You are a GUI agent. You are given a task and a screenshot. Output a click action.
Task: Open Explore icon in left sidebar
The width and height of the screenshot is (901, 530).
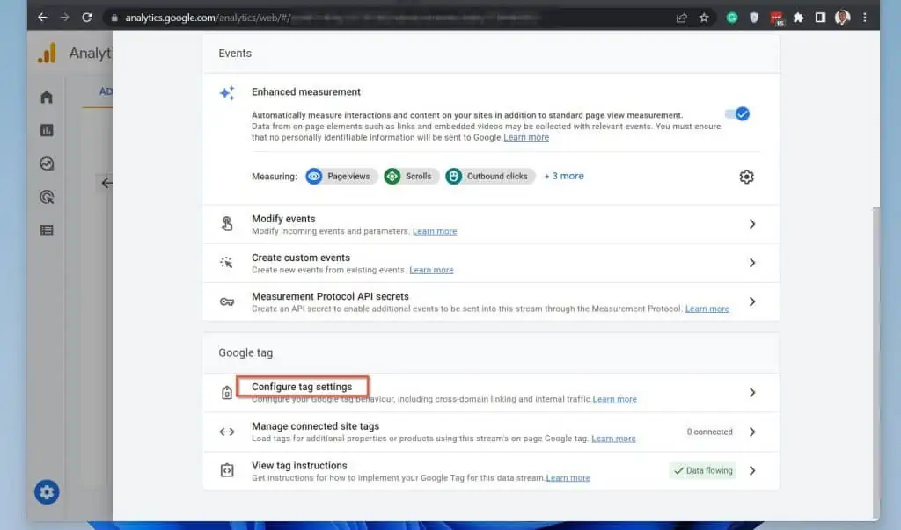47,163
